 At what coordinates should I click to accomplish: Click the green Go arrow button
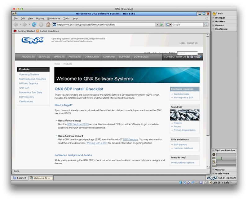[162, 25]
